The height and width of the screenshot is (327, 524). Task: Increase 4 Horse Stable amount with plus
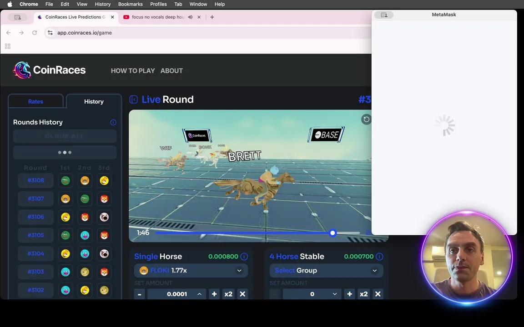[x=349, y=294]
